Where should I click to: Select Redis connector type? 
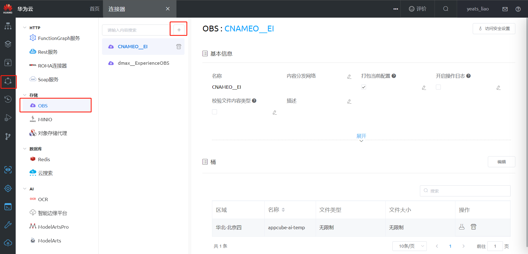point(40,159)
